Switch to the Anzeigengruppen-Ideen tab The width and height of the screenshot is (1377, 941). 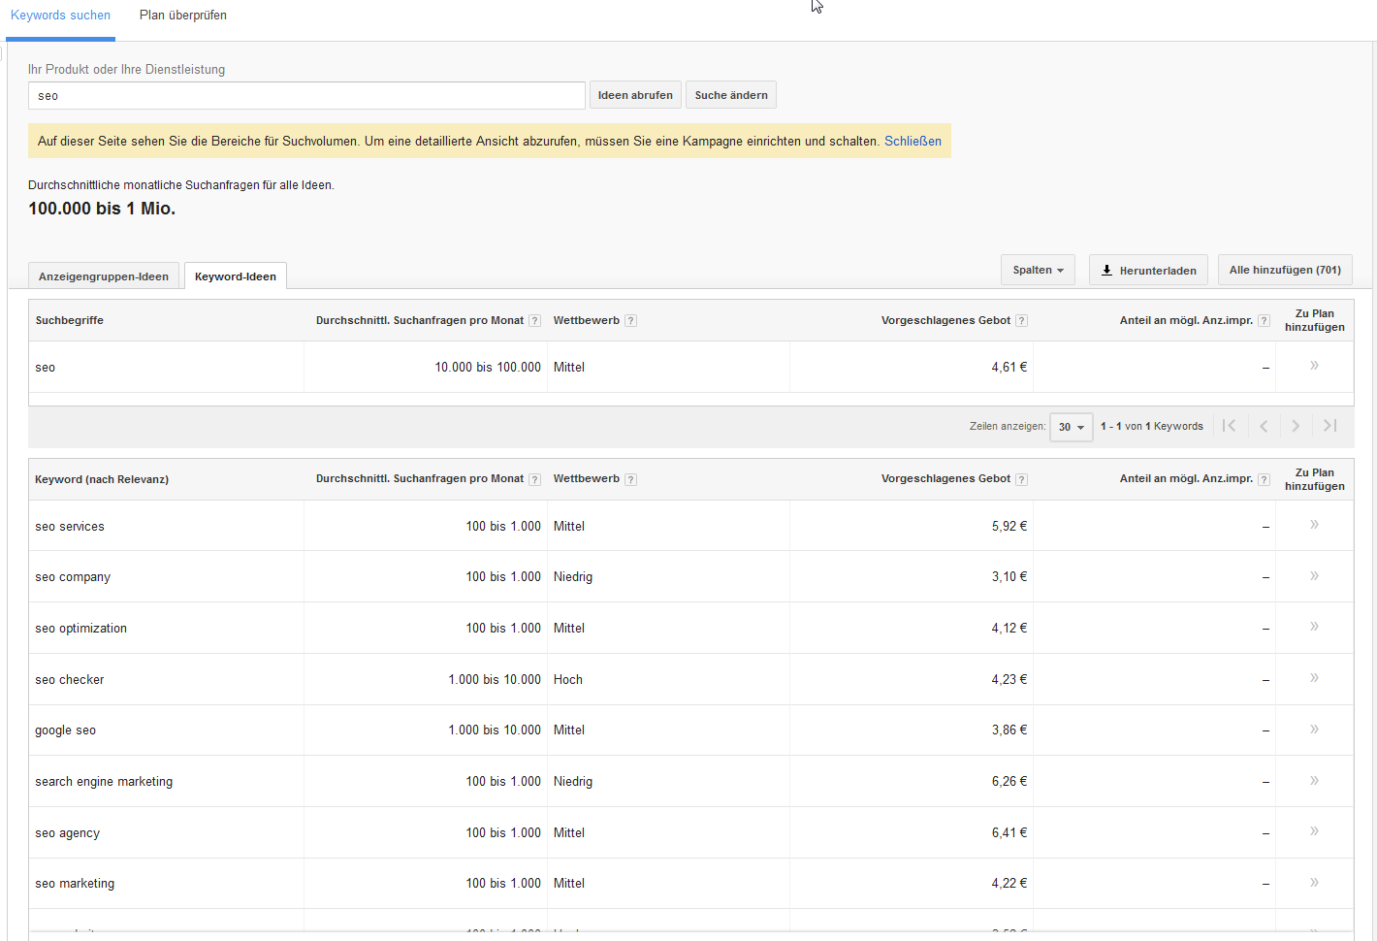103,276
